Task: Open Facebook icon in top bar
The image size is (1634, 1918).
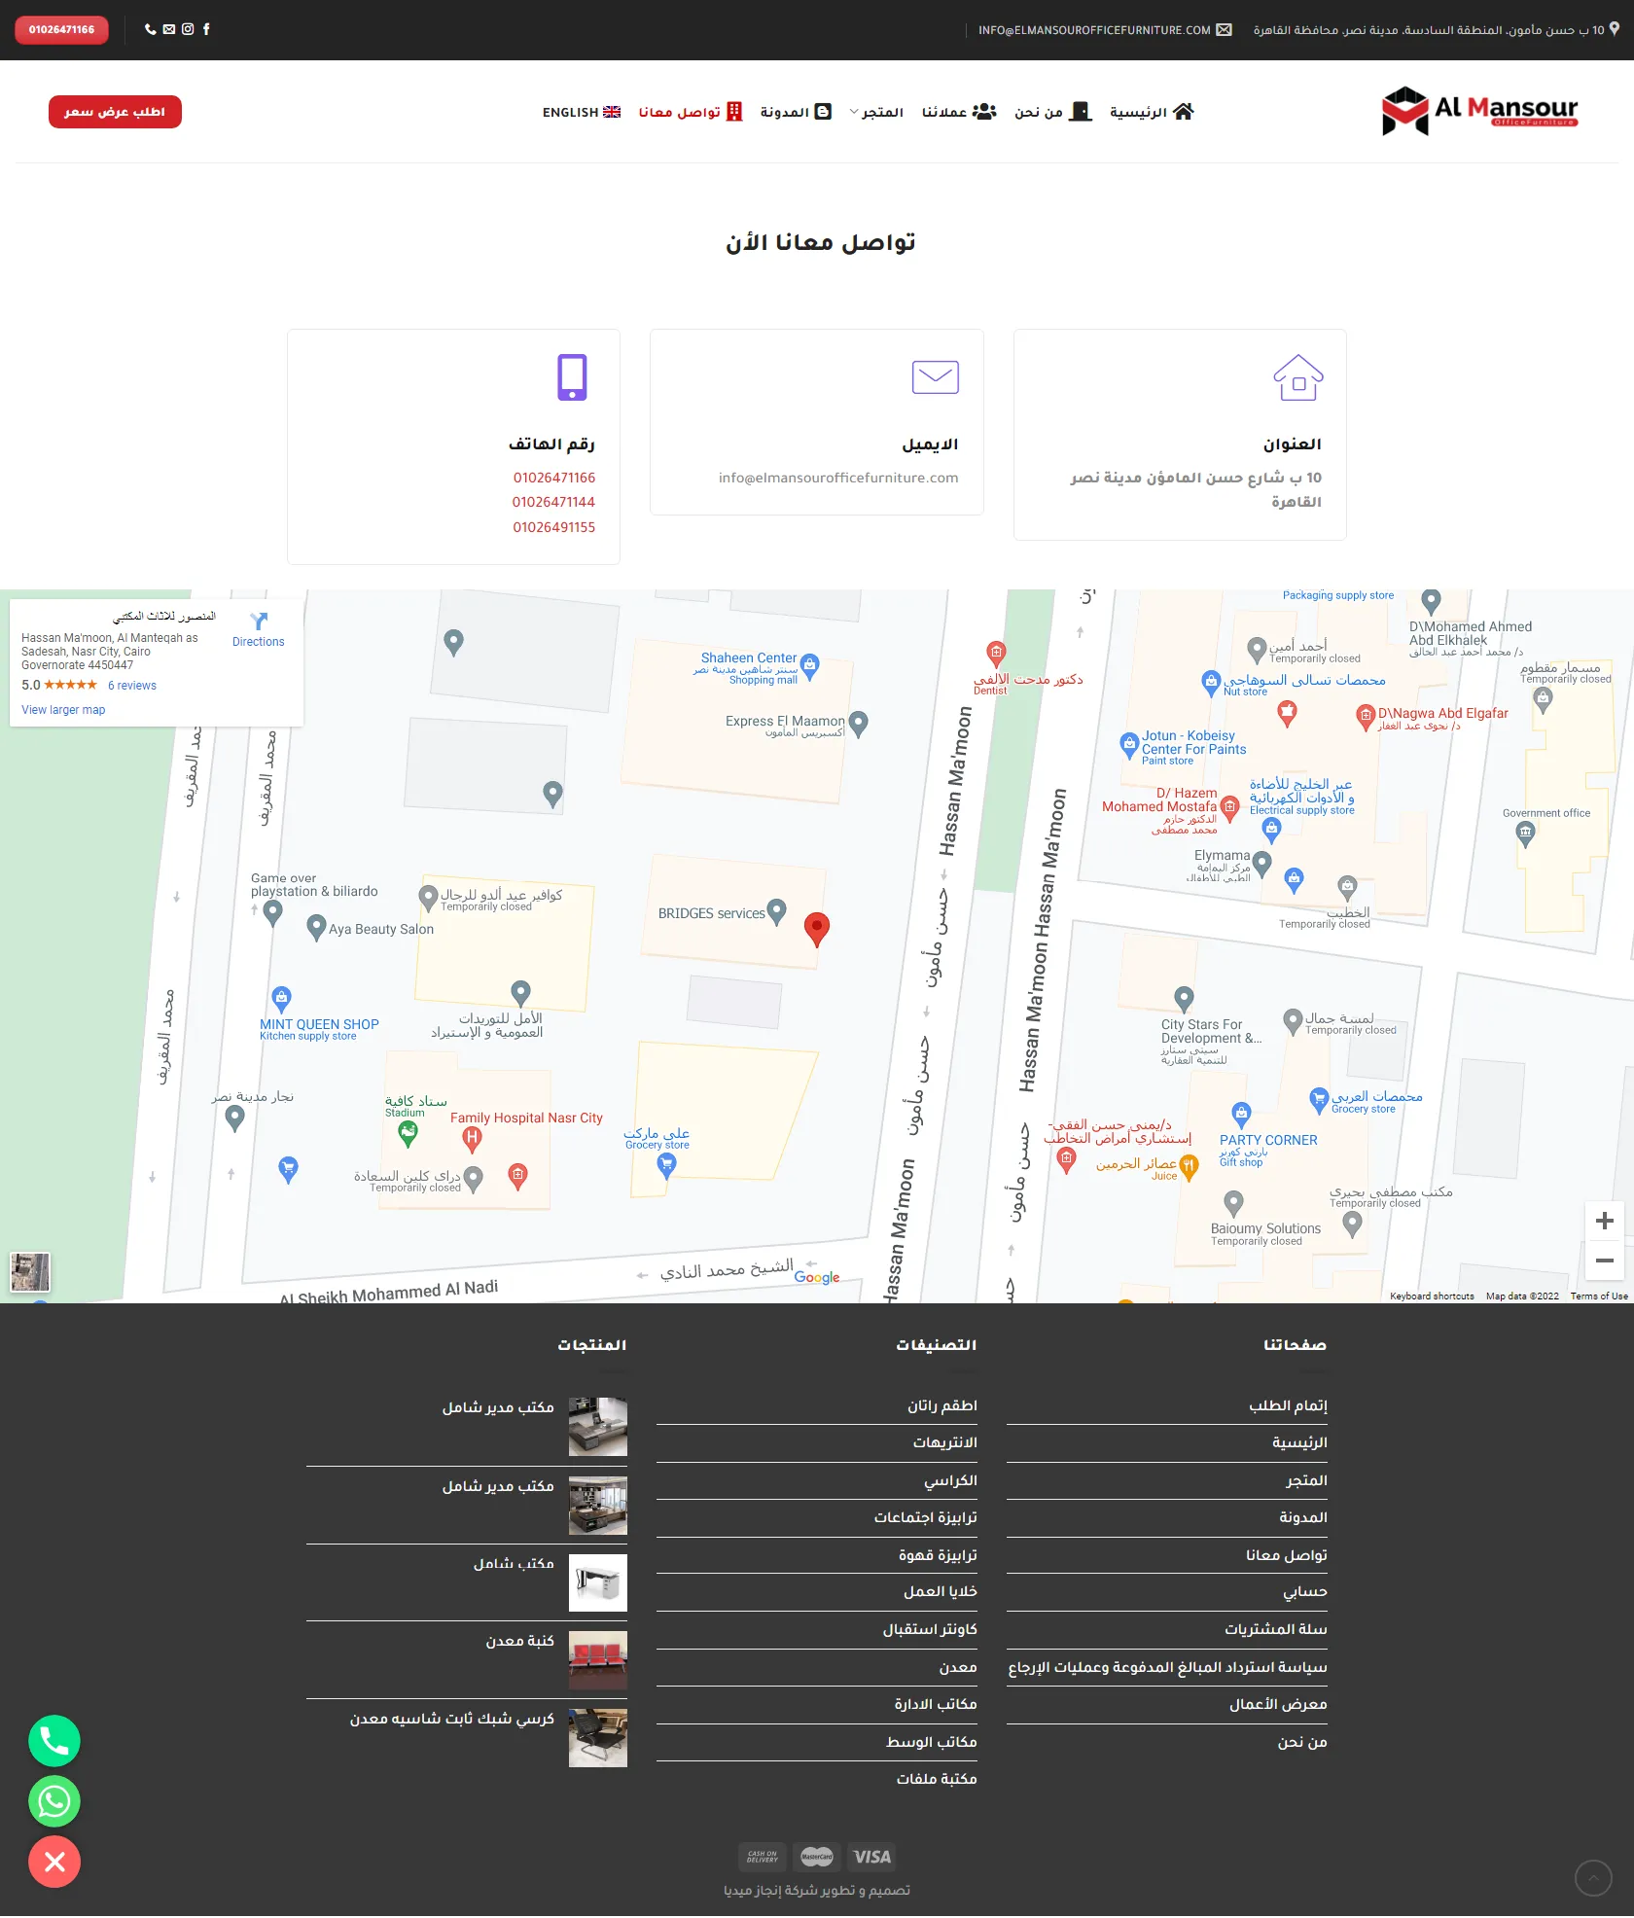Action: tap(206, 29)
